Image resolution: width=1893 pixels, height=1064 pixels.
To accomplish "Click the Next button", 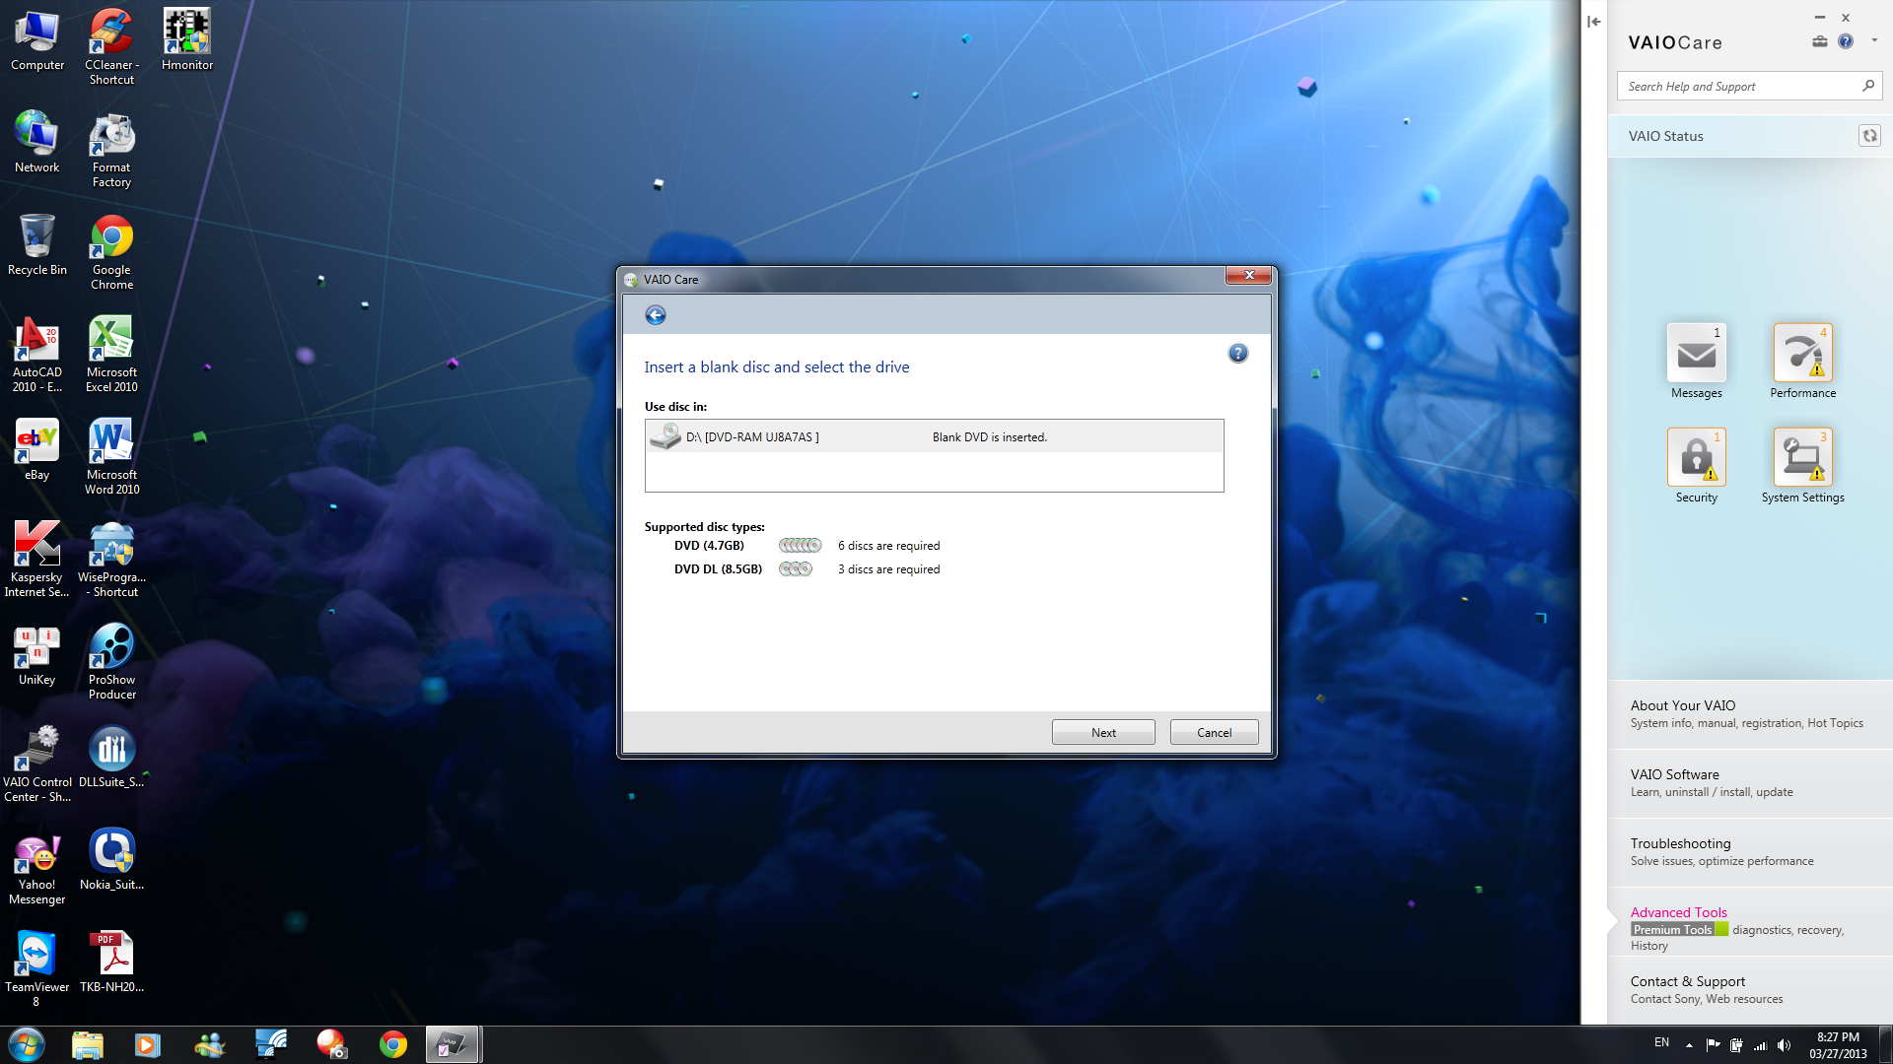I will click(x=1103, y=732).
